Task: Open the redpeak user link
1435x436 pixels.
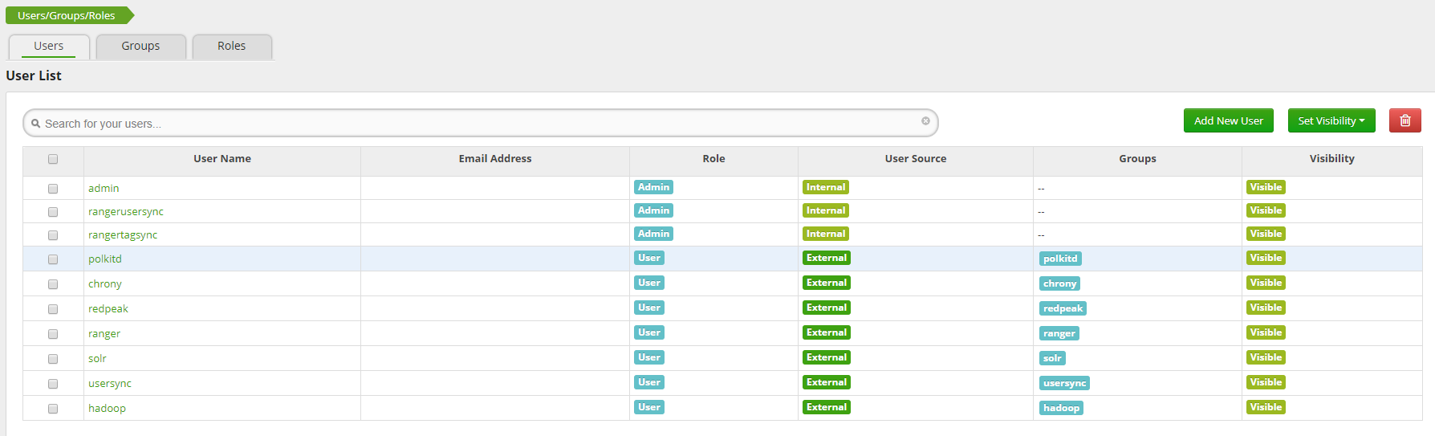Action: coord(108,309)
